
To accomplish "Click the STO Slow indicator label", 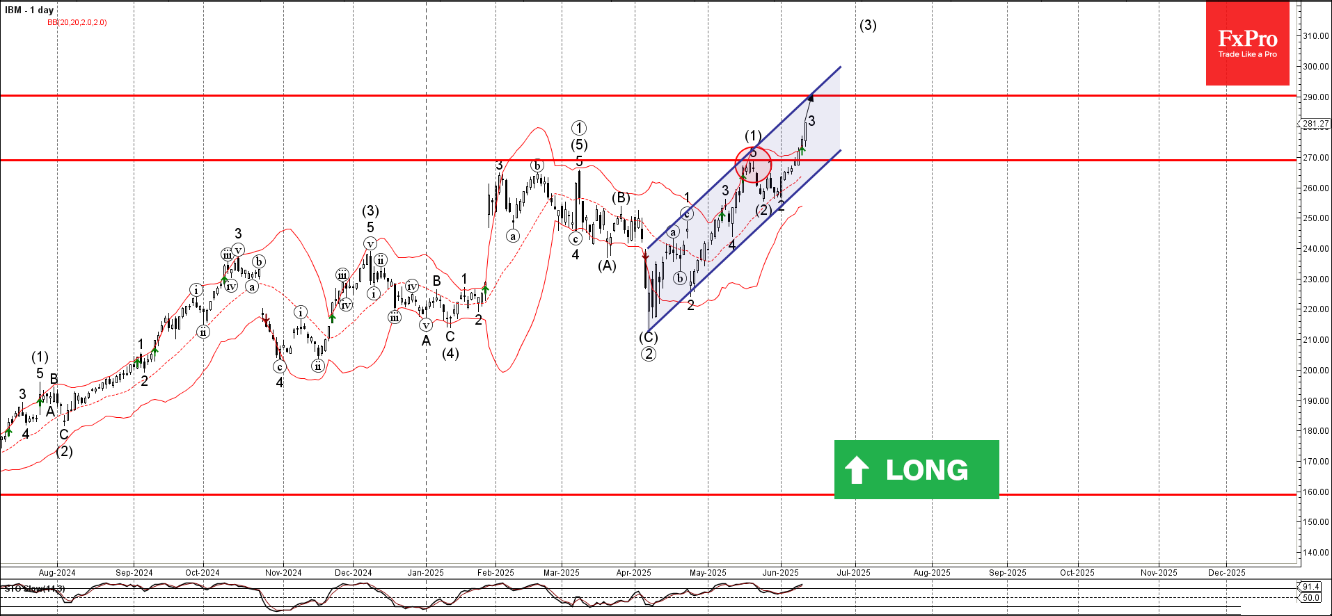I will point(34,589).
